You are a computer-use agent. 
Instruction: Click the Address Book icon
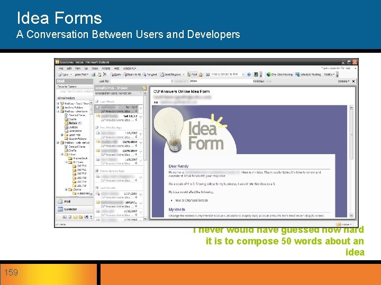click(x=208, y=74)
